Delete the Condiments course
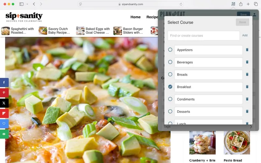Image resolution: width=261 pixels, height=163 pixels. tap(247, 99)
